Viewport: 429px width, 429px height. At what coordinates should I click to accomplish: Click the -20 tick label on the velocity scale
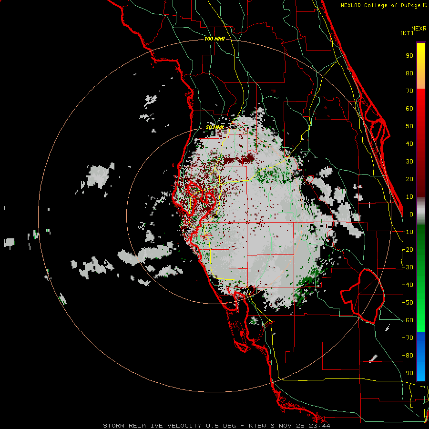pos(408,249)
